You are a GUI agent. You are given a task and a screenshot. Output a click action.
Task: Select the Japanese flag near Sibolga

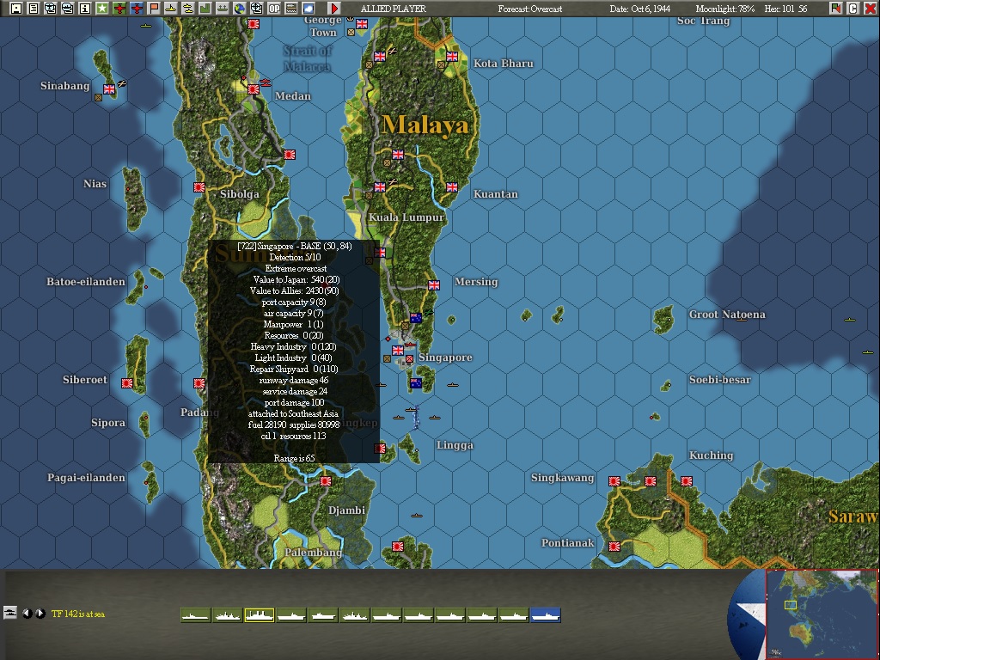pyautogui.click(x=199, y=187)
